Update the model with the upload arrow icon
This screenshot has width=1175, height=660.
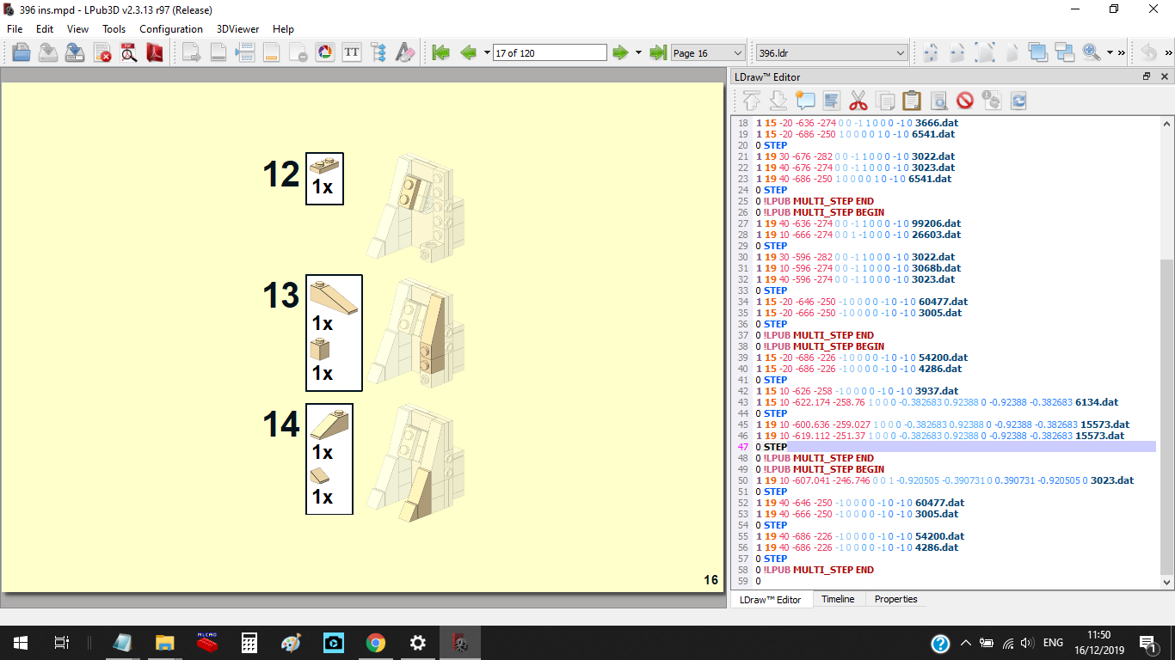click(x=751, y=101)
